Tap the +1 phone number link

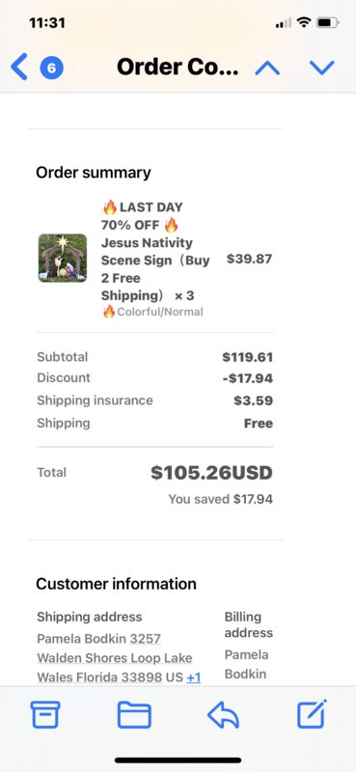tap(194, 677)
